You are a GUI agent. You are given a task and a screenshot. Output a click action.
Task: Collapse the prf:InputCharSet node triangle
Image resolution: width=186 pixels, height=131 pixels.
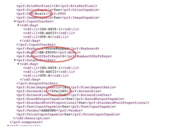15,22
